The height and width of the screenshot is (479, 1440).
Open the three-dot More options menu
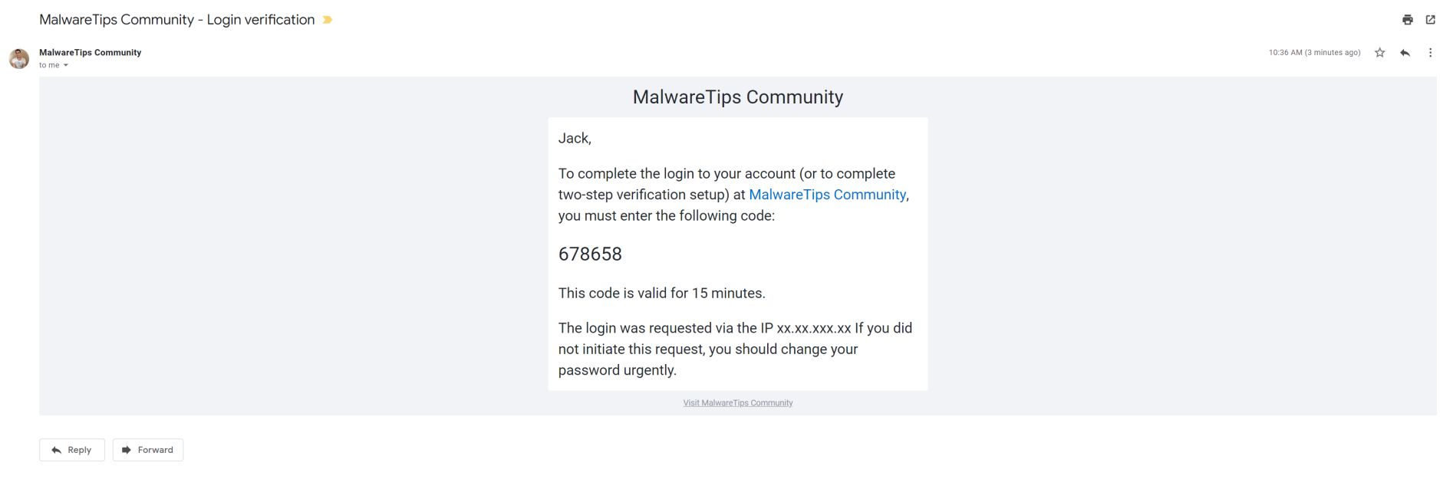pos(1430,53)
